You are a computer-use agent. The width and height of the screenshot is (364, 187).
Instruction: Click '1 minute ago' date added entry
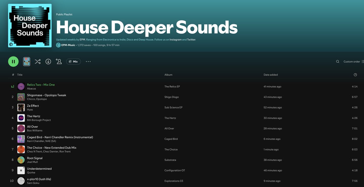coord(271,149)
